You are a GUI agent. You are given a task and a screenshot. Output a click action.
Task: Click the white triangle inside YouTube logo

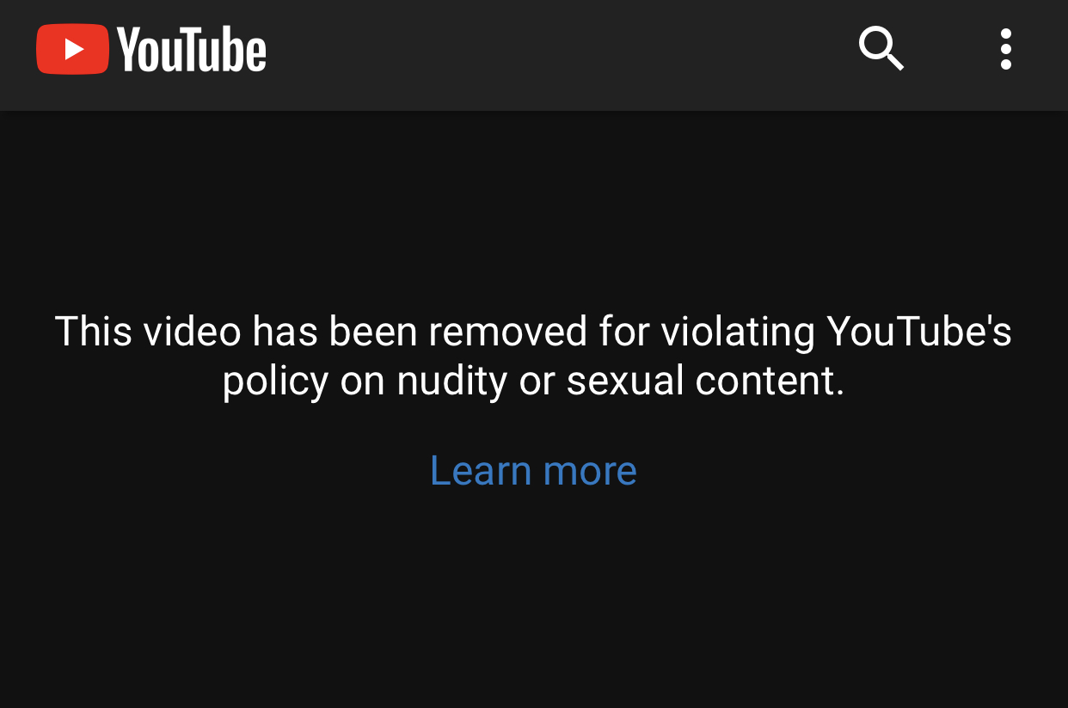tap(74, 49)
